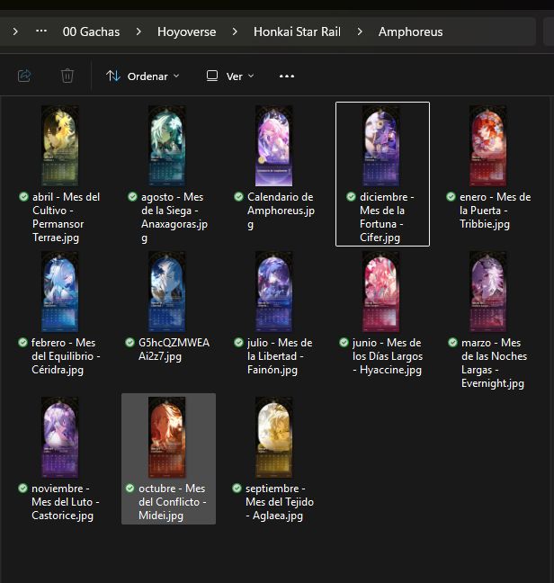Click the sync status icon of octubre file
The height and width of the screenshot is (583, 554).
pos(130,488)
